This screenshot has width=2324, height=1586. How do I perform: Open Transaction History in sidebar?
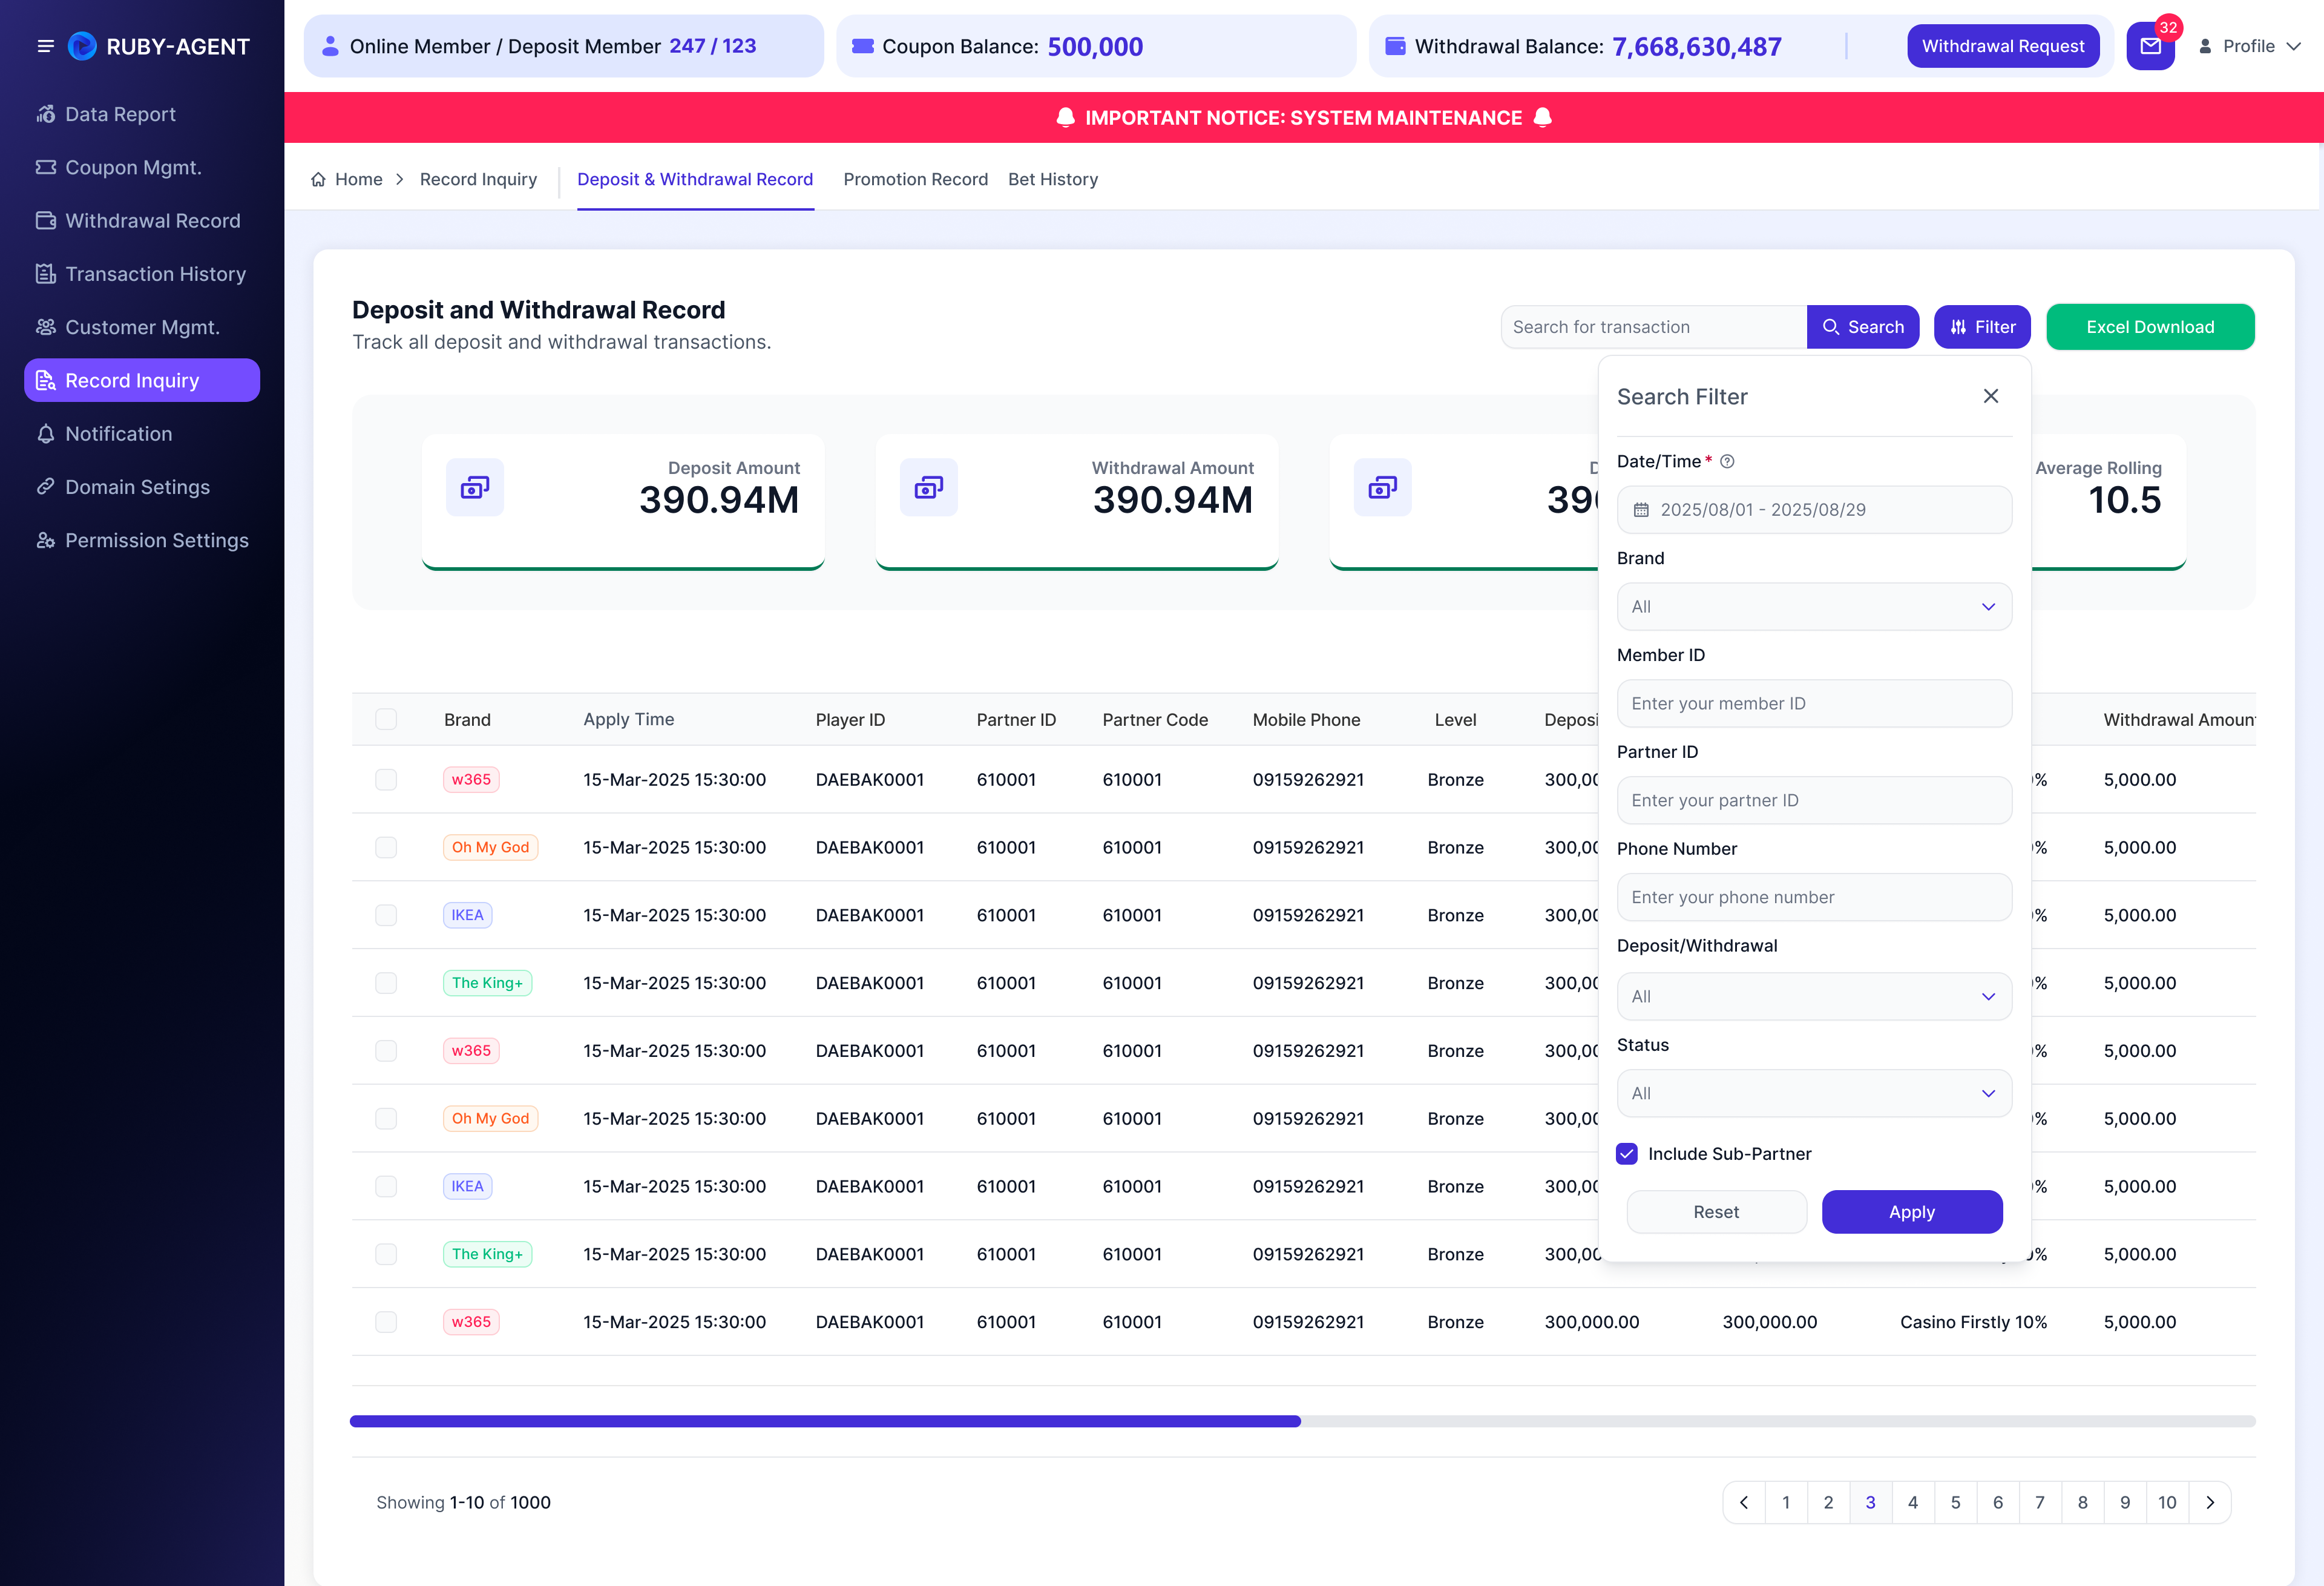(x=142, y=274)
